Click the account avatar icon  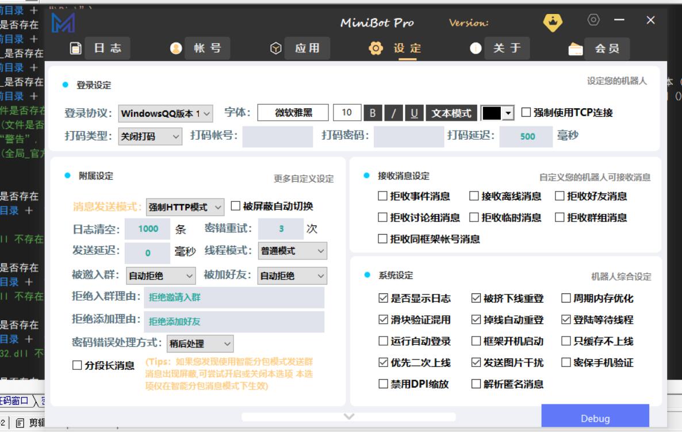(x=176, y=48)
